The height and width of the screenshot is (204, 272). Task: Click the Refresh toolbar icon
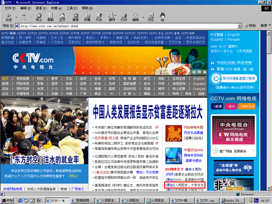(x=51, y=17)
